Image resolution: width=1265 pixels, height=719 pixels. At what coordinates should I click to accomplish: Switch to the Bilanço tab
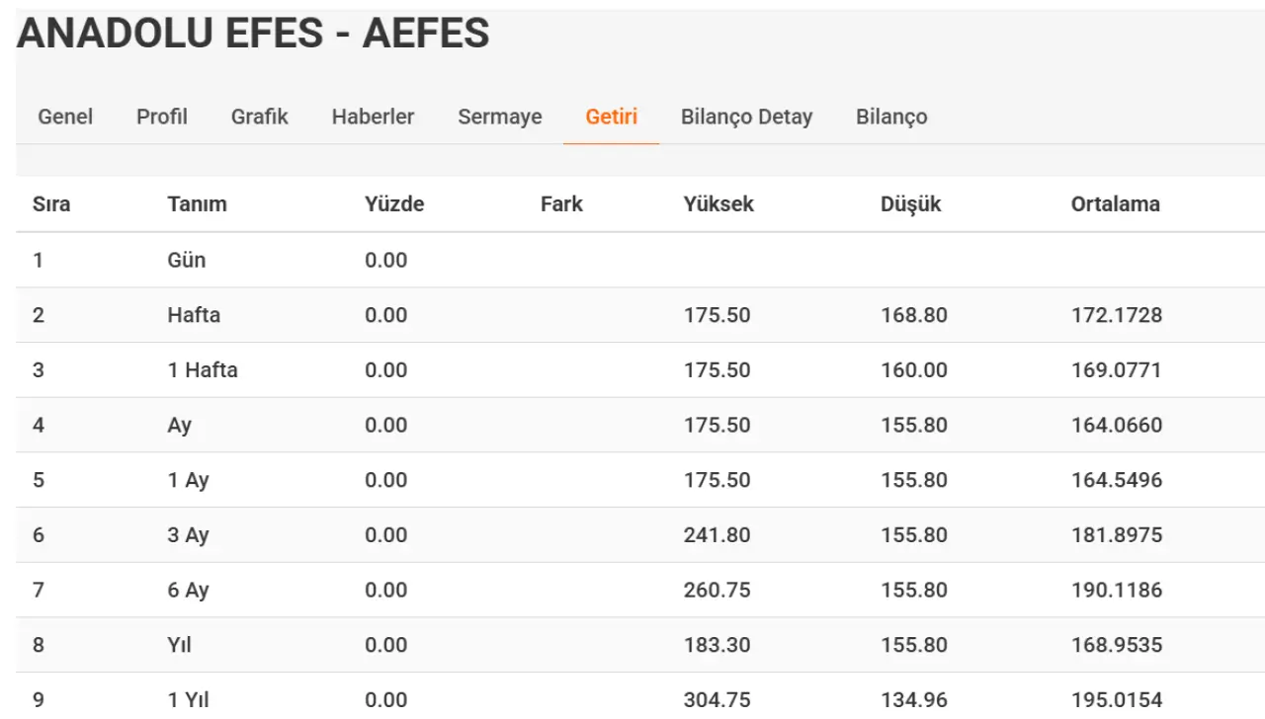(891, 117)
